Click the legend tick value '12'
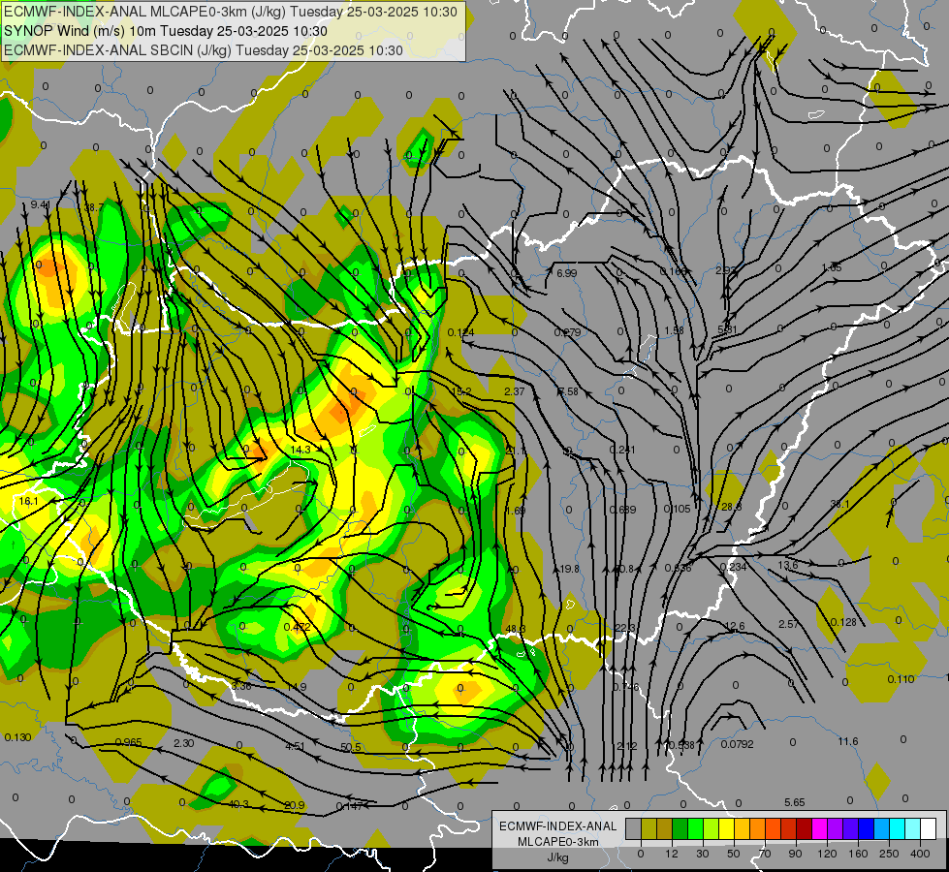 click(672, 854)
